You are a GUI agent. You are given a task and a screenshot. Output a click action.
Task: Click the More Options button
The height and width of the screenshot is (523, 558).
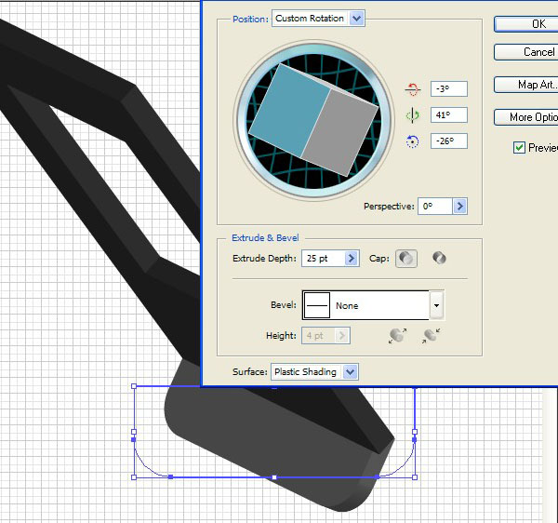526,117
